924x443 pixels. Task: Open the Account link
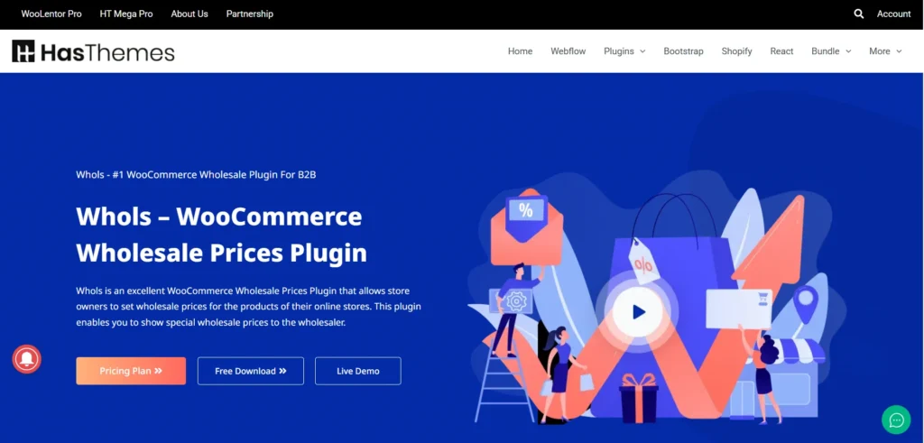click(x=893, y=14)
